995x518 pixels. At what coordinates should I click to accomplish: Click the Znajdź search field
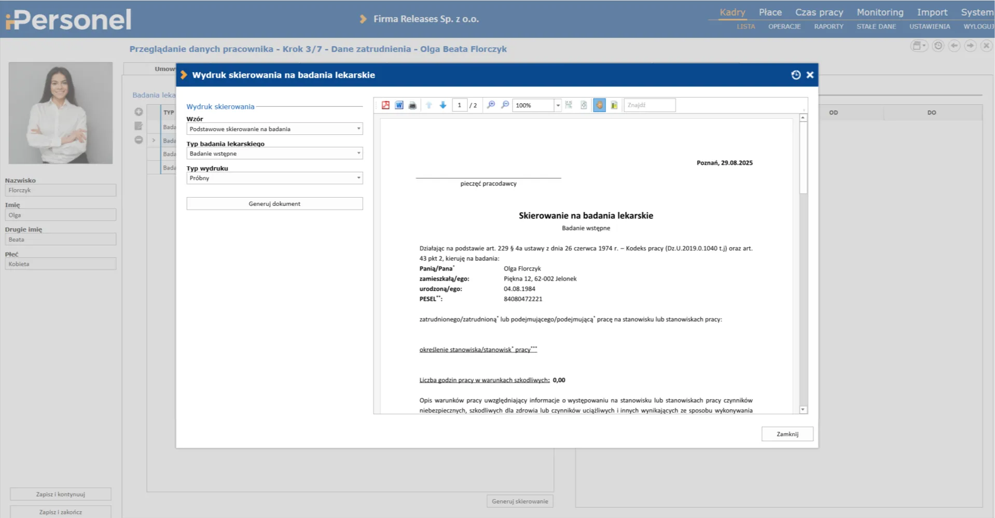[x=649, y=105]
